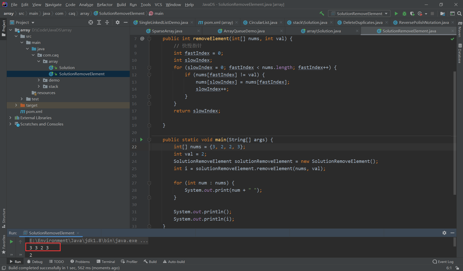Select Solution class in project tree
The width and height of the screenshot is (463, 271).
coord(67,67)
